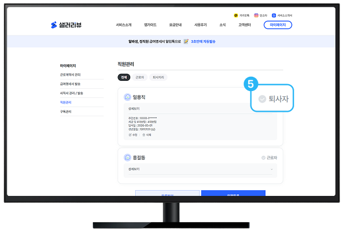
Task: Open 급여명세서 발송 in sidebar
Action: click(x=70, y=84)
